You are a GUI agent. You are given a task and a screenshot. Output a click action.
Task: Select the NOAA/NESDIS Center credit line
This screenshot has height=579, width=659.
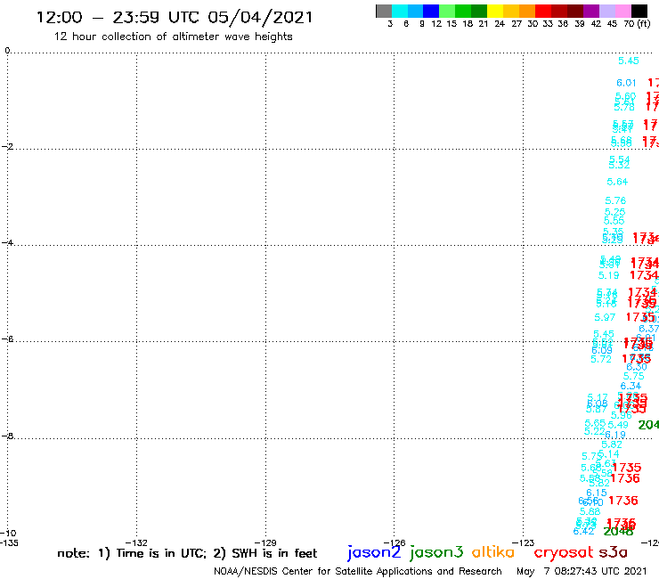click(358, 572)
